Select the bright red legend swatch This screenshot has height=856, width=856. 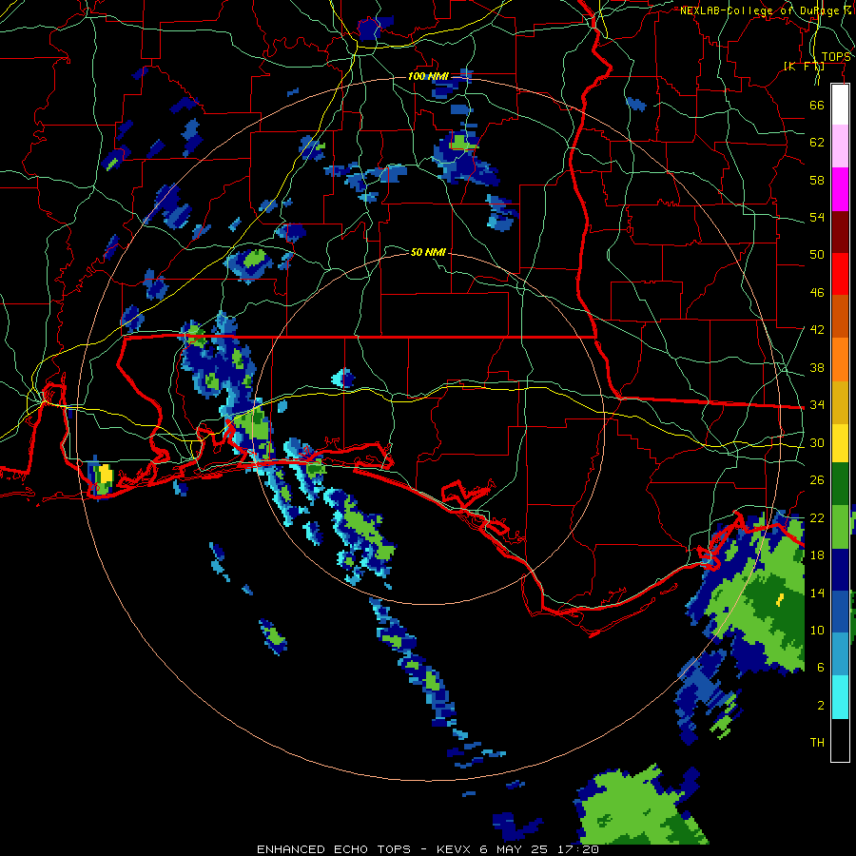[x=840, y=274]
